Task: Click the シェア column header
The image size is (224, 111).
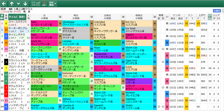Action: 216,15
